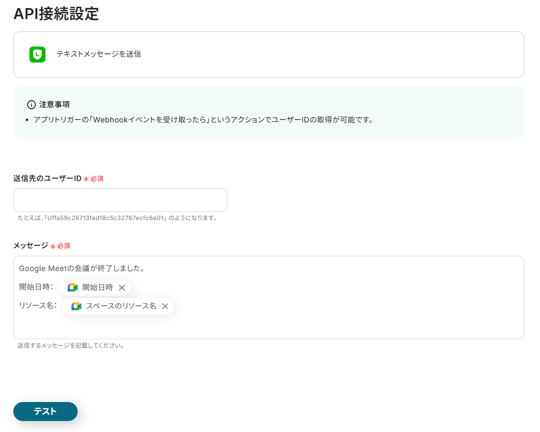Click the 送信先のユーザーID input field
Viewport: 540px width, 432px height.
(120, 200)
